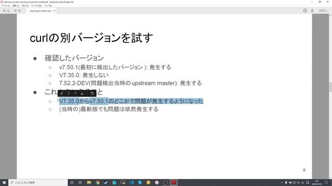The height and width of the screenshot is (186, 332).
Task: Open the taskbar clock and date
Action: click(317, 182)
